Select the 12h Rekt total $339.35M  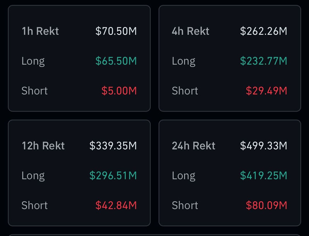point(113,146)
